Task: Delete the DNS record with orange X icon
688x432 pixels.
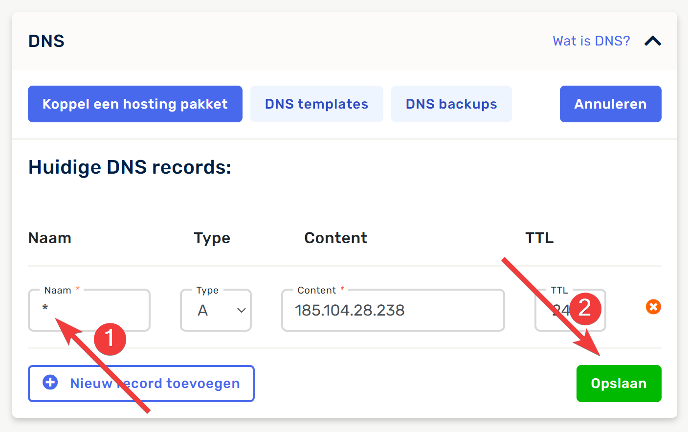Action: coord(653,307)
